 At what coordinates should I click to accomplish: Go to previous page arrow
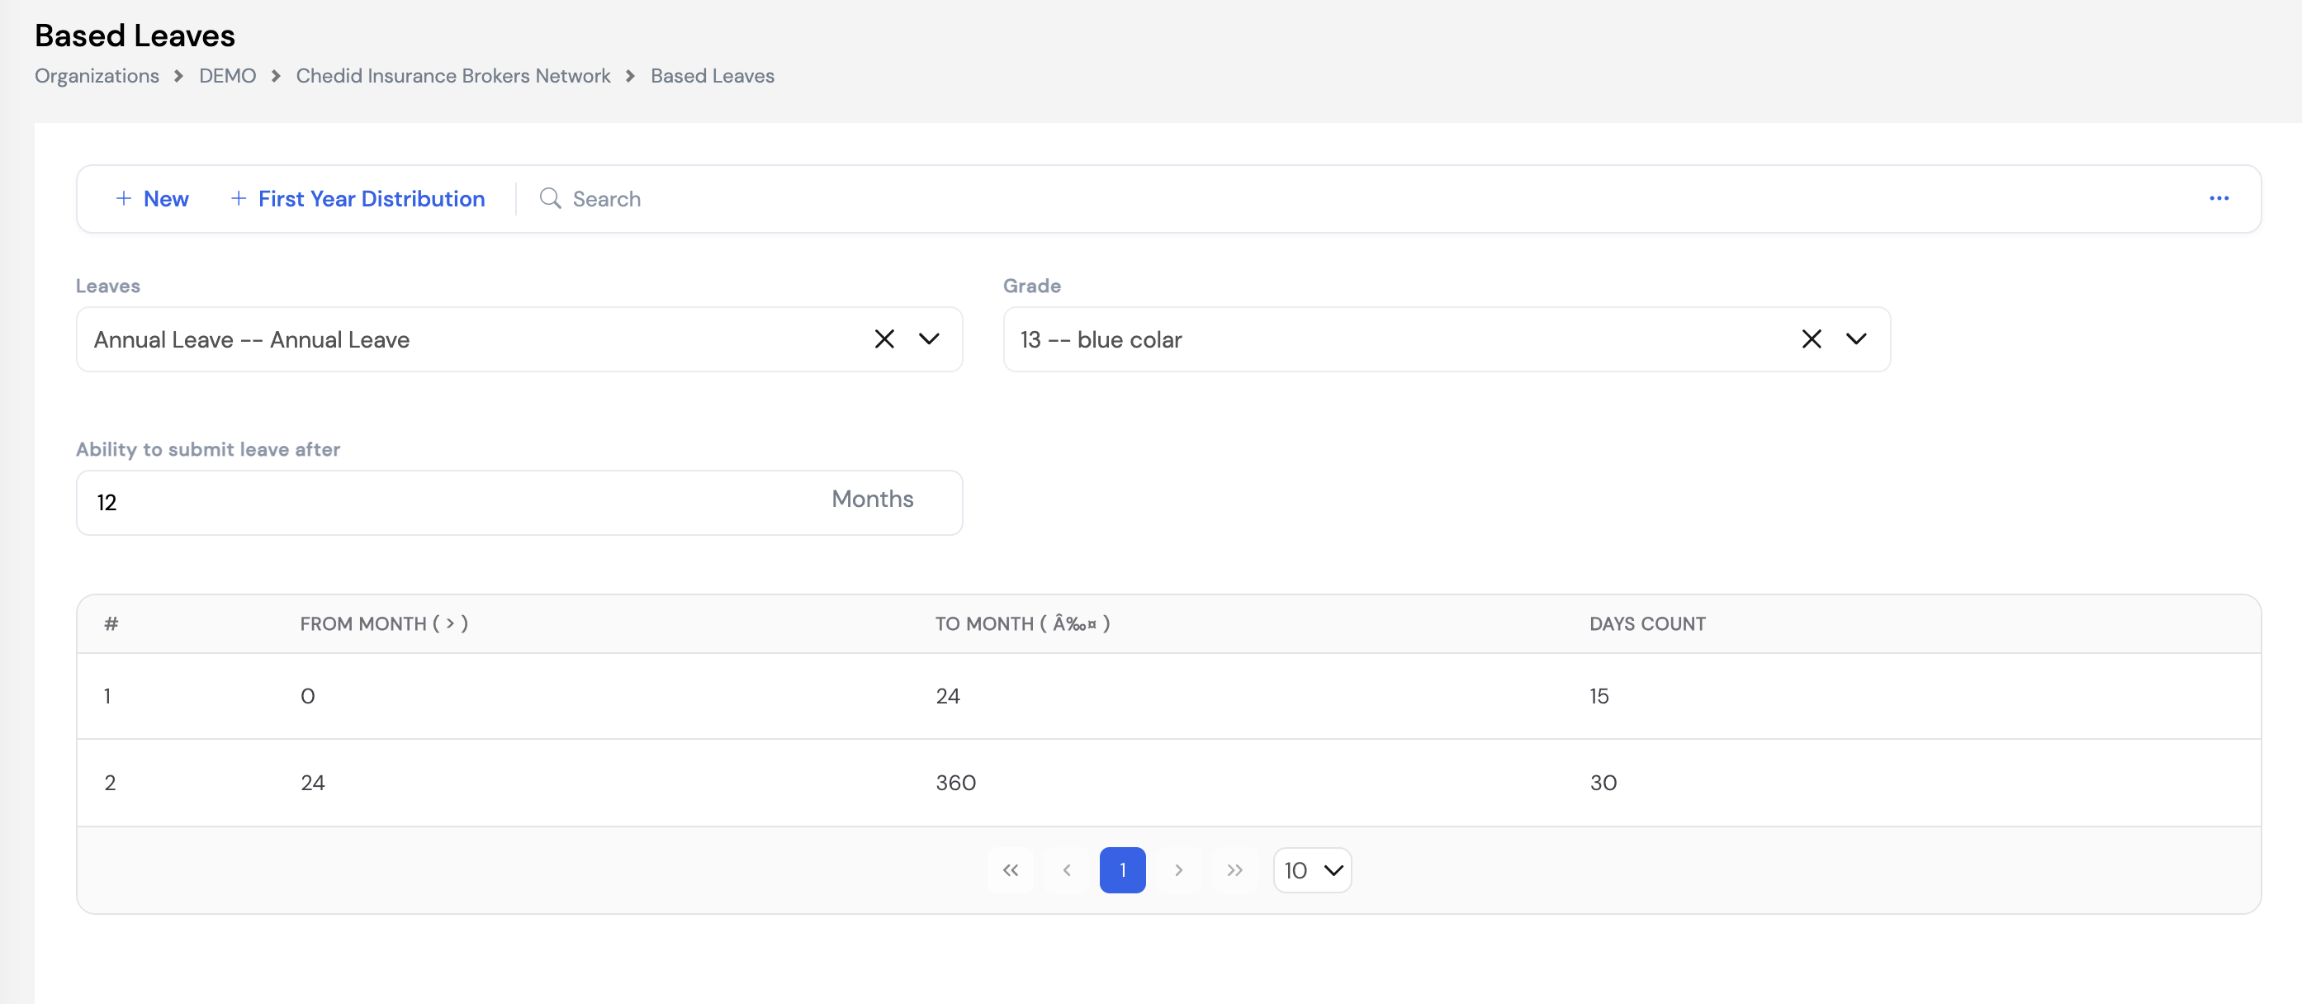pos(1066,870)
